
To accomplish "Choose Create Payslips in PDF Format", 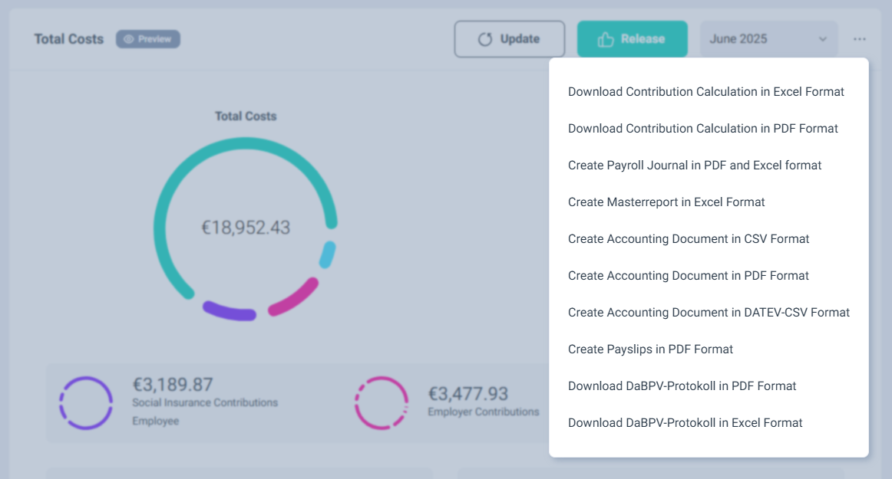I will (x=650, y=349).
